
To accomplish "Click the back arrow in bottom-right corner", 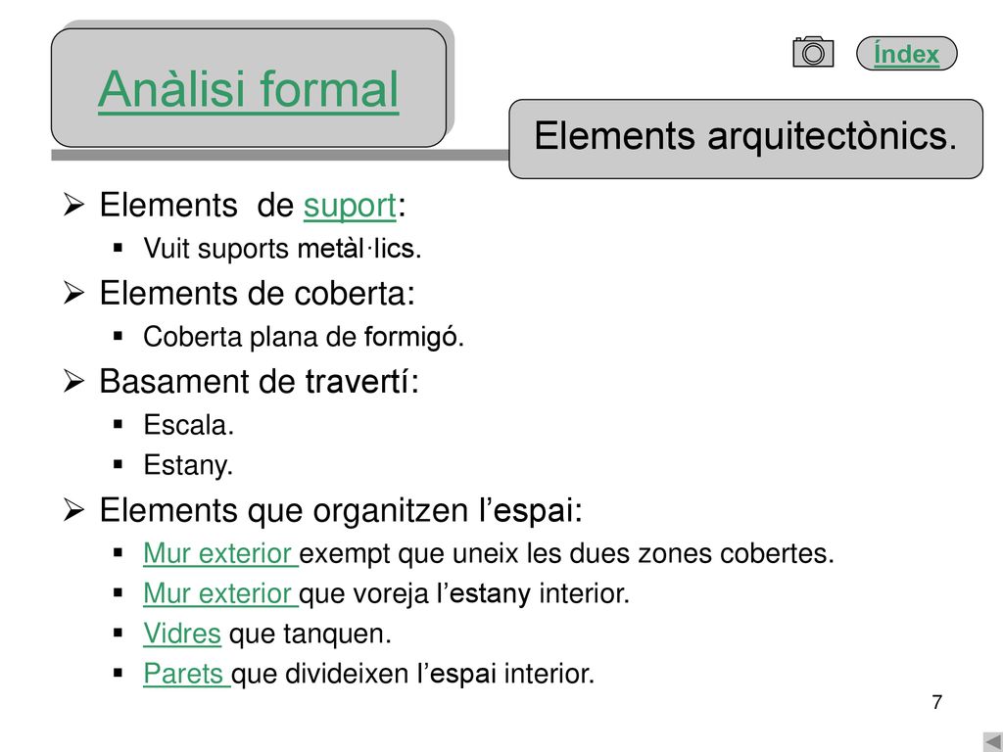I will click(992, 741).
